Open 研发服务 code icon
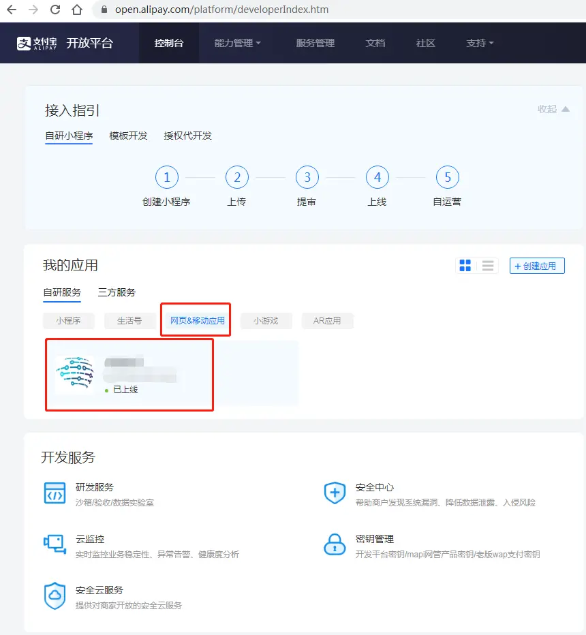This screenshot has height=635, width=586. [55, 492]
